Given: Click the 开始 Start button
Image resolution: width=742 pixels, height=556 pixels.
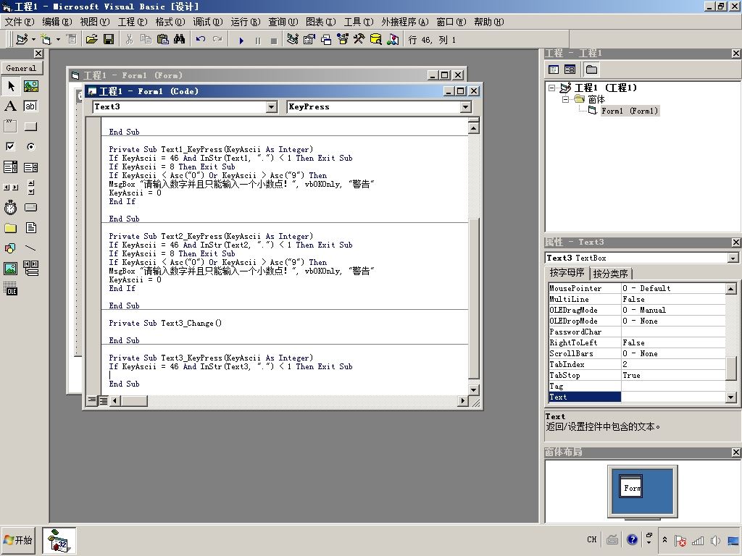Looking at the screenshot, I should (x=18, y=540).
